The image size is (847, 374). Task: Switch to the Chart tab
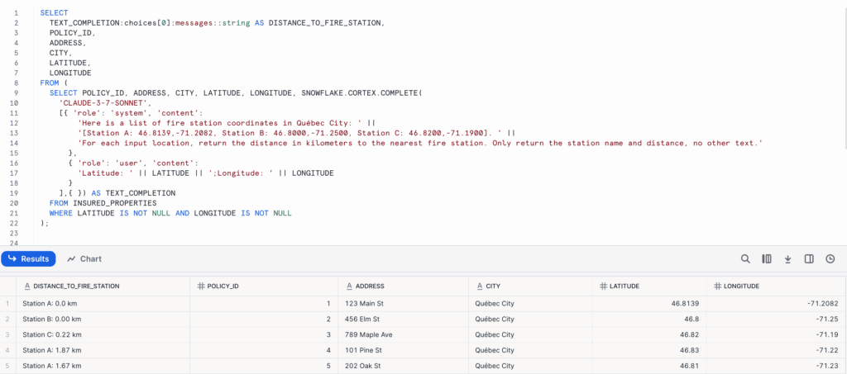point(84,259)
